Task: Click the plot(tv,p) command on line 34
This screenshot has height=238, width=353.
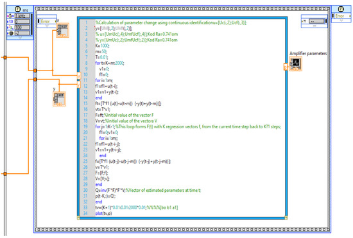Action: coord(103,213)
